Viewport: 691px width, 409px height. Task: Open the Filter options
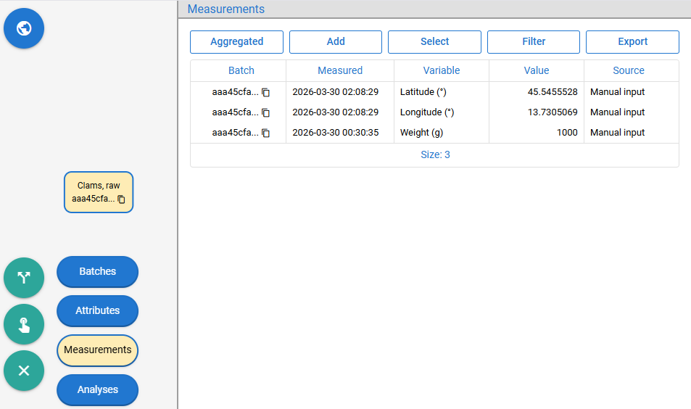pyautogui.click(x=534, y=42)
